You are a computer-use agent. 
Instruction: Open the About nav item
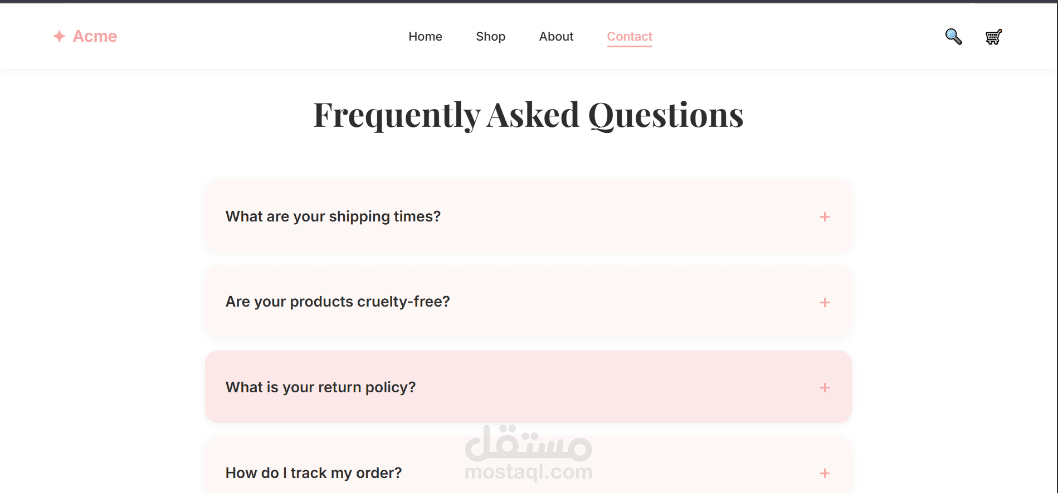[x=556, y=37]
